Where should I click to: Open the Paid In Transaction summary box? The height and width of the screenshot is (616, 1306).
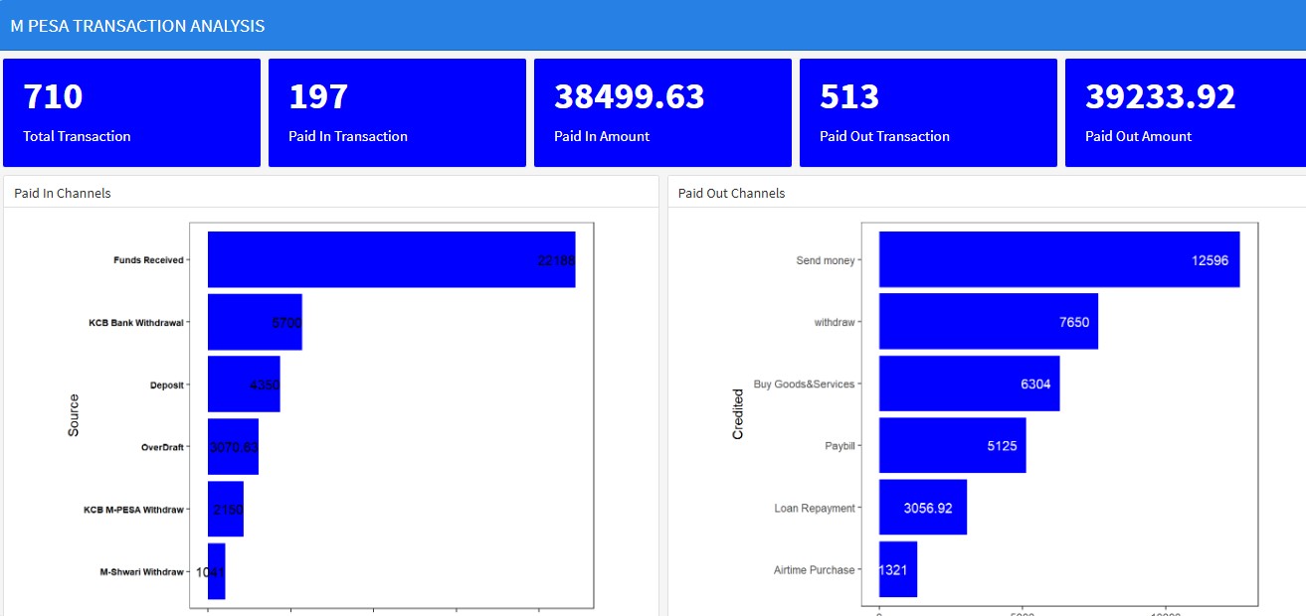pos(397,112)
